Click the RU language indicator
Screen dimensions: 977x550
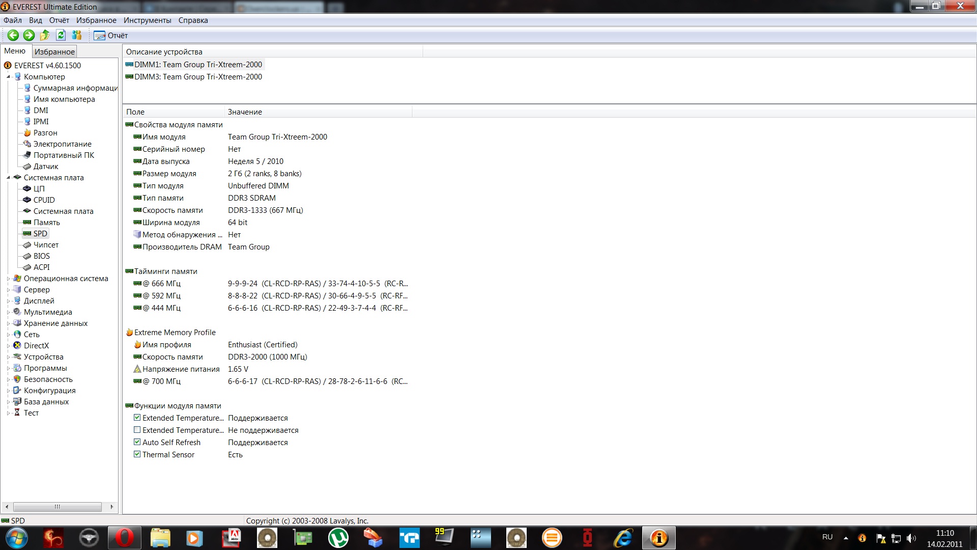[827, 537]
